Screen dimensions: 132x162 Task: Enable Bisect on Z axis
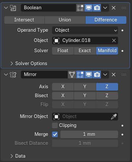[x=107, y=96]
